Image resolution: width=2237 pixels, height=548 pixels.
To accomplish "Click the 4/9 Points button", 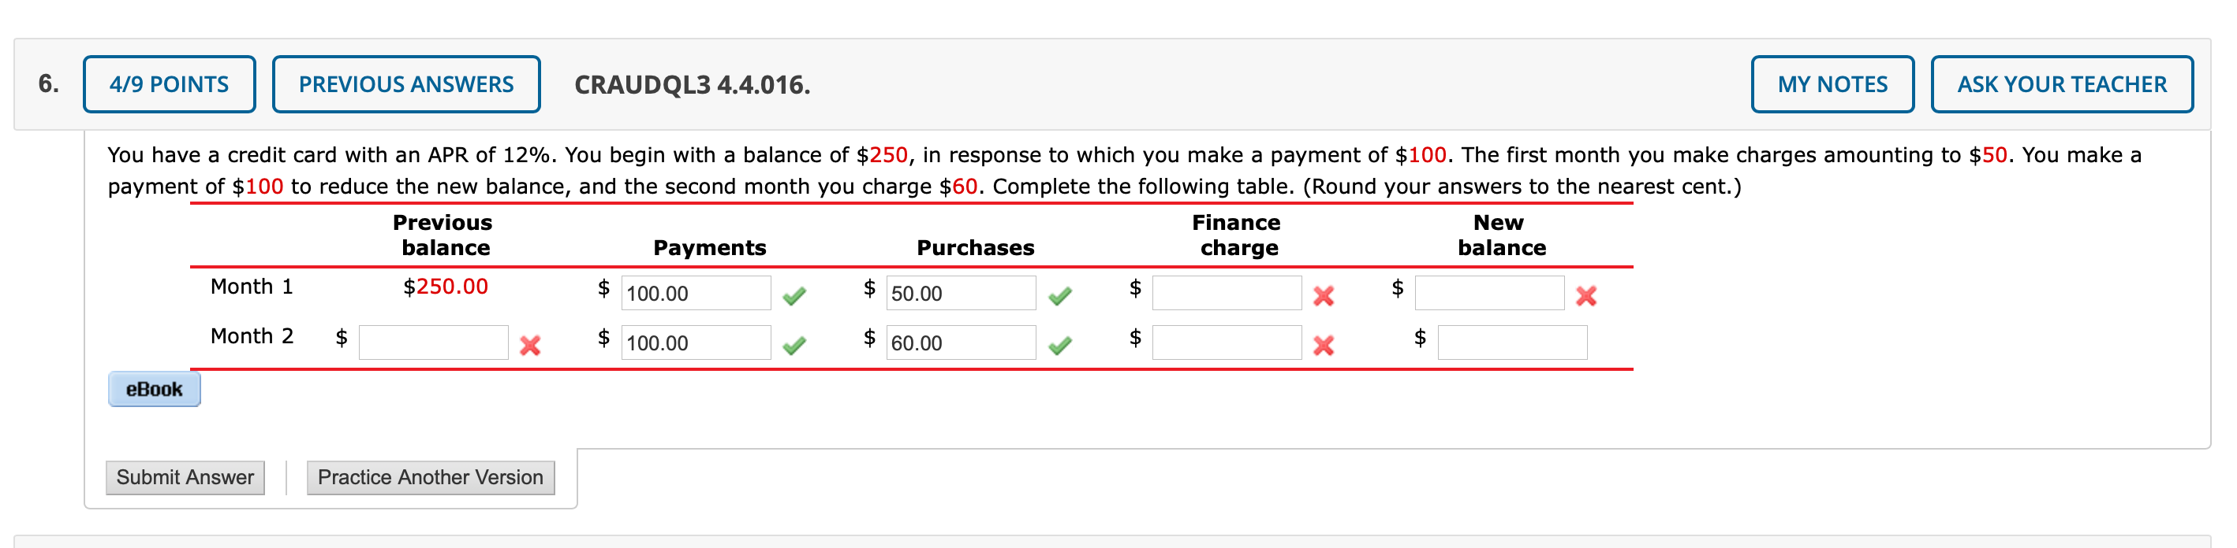I will coord(169,84).
